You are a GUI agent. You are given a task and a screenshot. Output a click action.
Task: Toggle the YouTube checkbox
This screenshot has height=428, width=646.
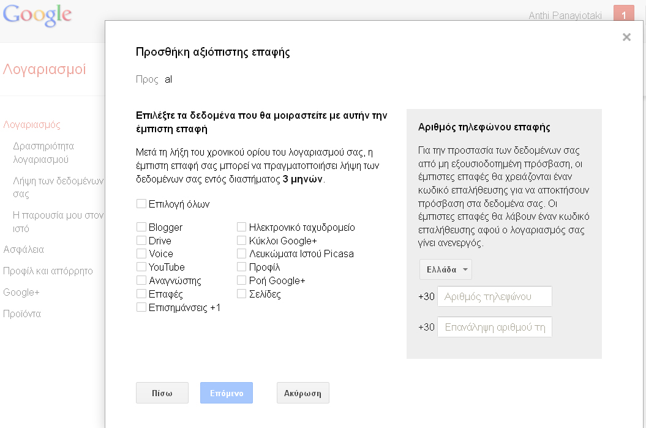(141, 267)
